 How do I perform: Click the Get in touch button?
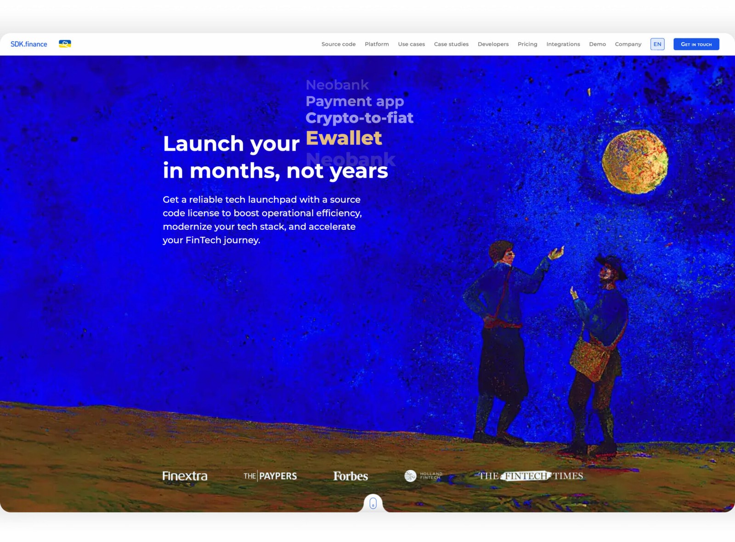click(x=696, y=44)
